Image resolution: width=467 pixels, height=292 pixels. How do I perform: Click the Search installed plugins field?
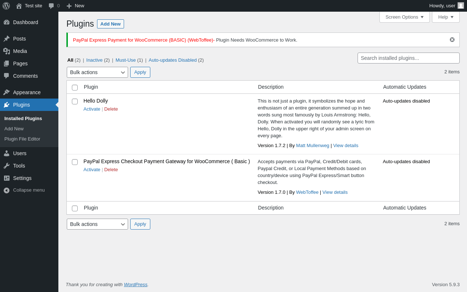(409, 58)
